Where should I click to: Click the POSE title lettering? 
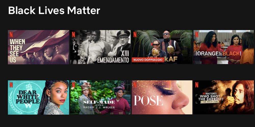pyautogui.click(x=148, y=100)
